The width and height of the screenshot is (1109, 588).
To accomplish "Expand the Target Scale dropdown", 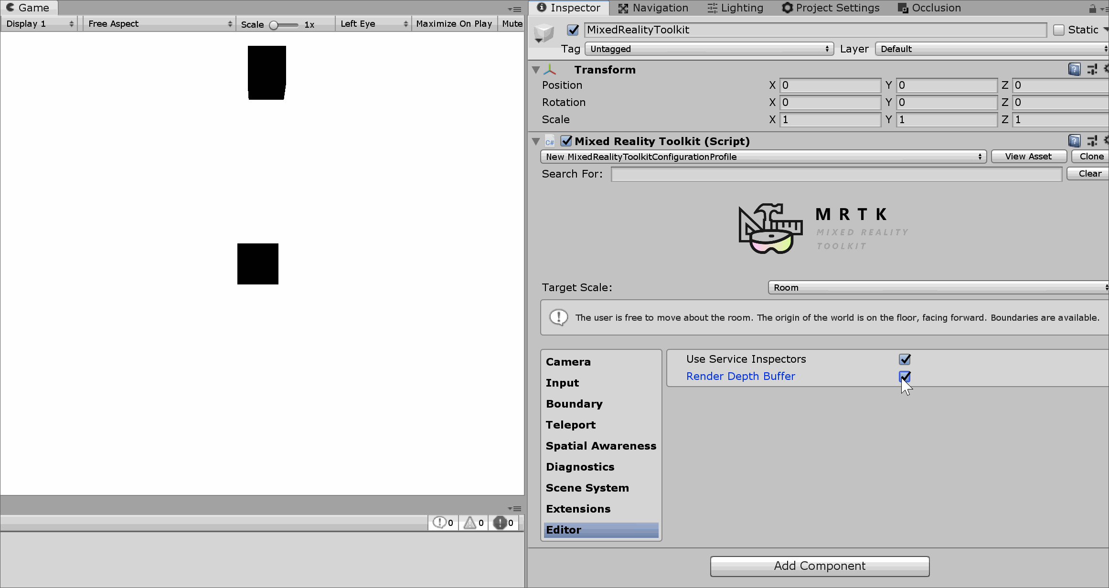I will point(939,287).
